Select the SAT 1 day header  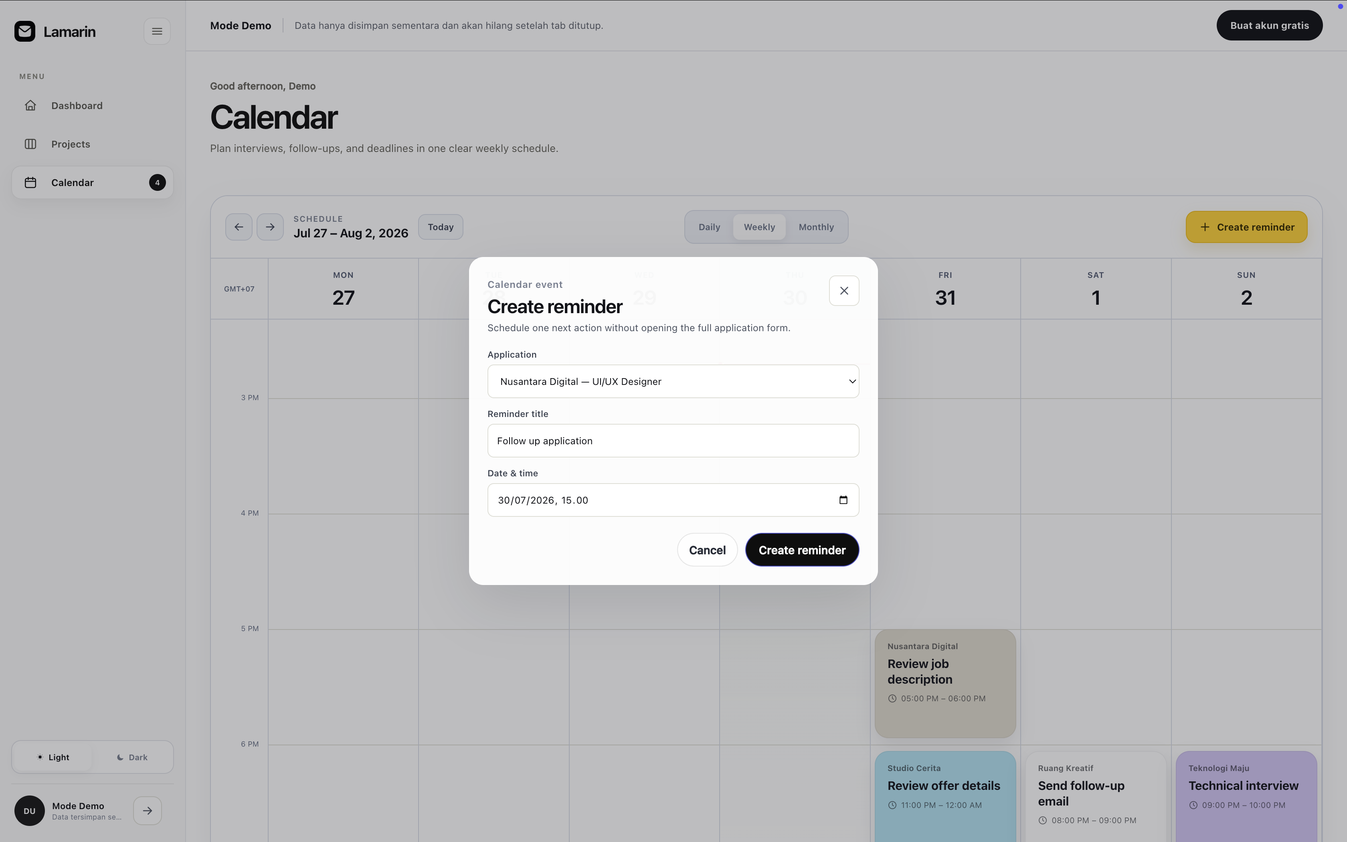[1095, 289]
